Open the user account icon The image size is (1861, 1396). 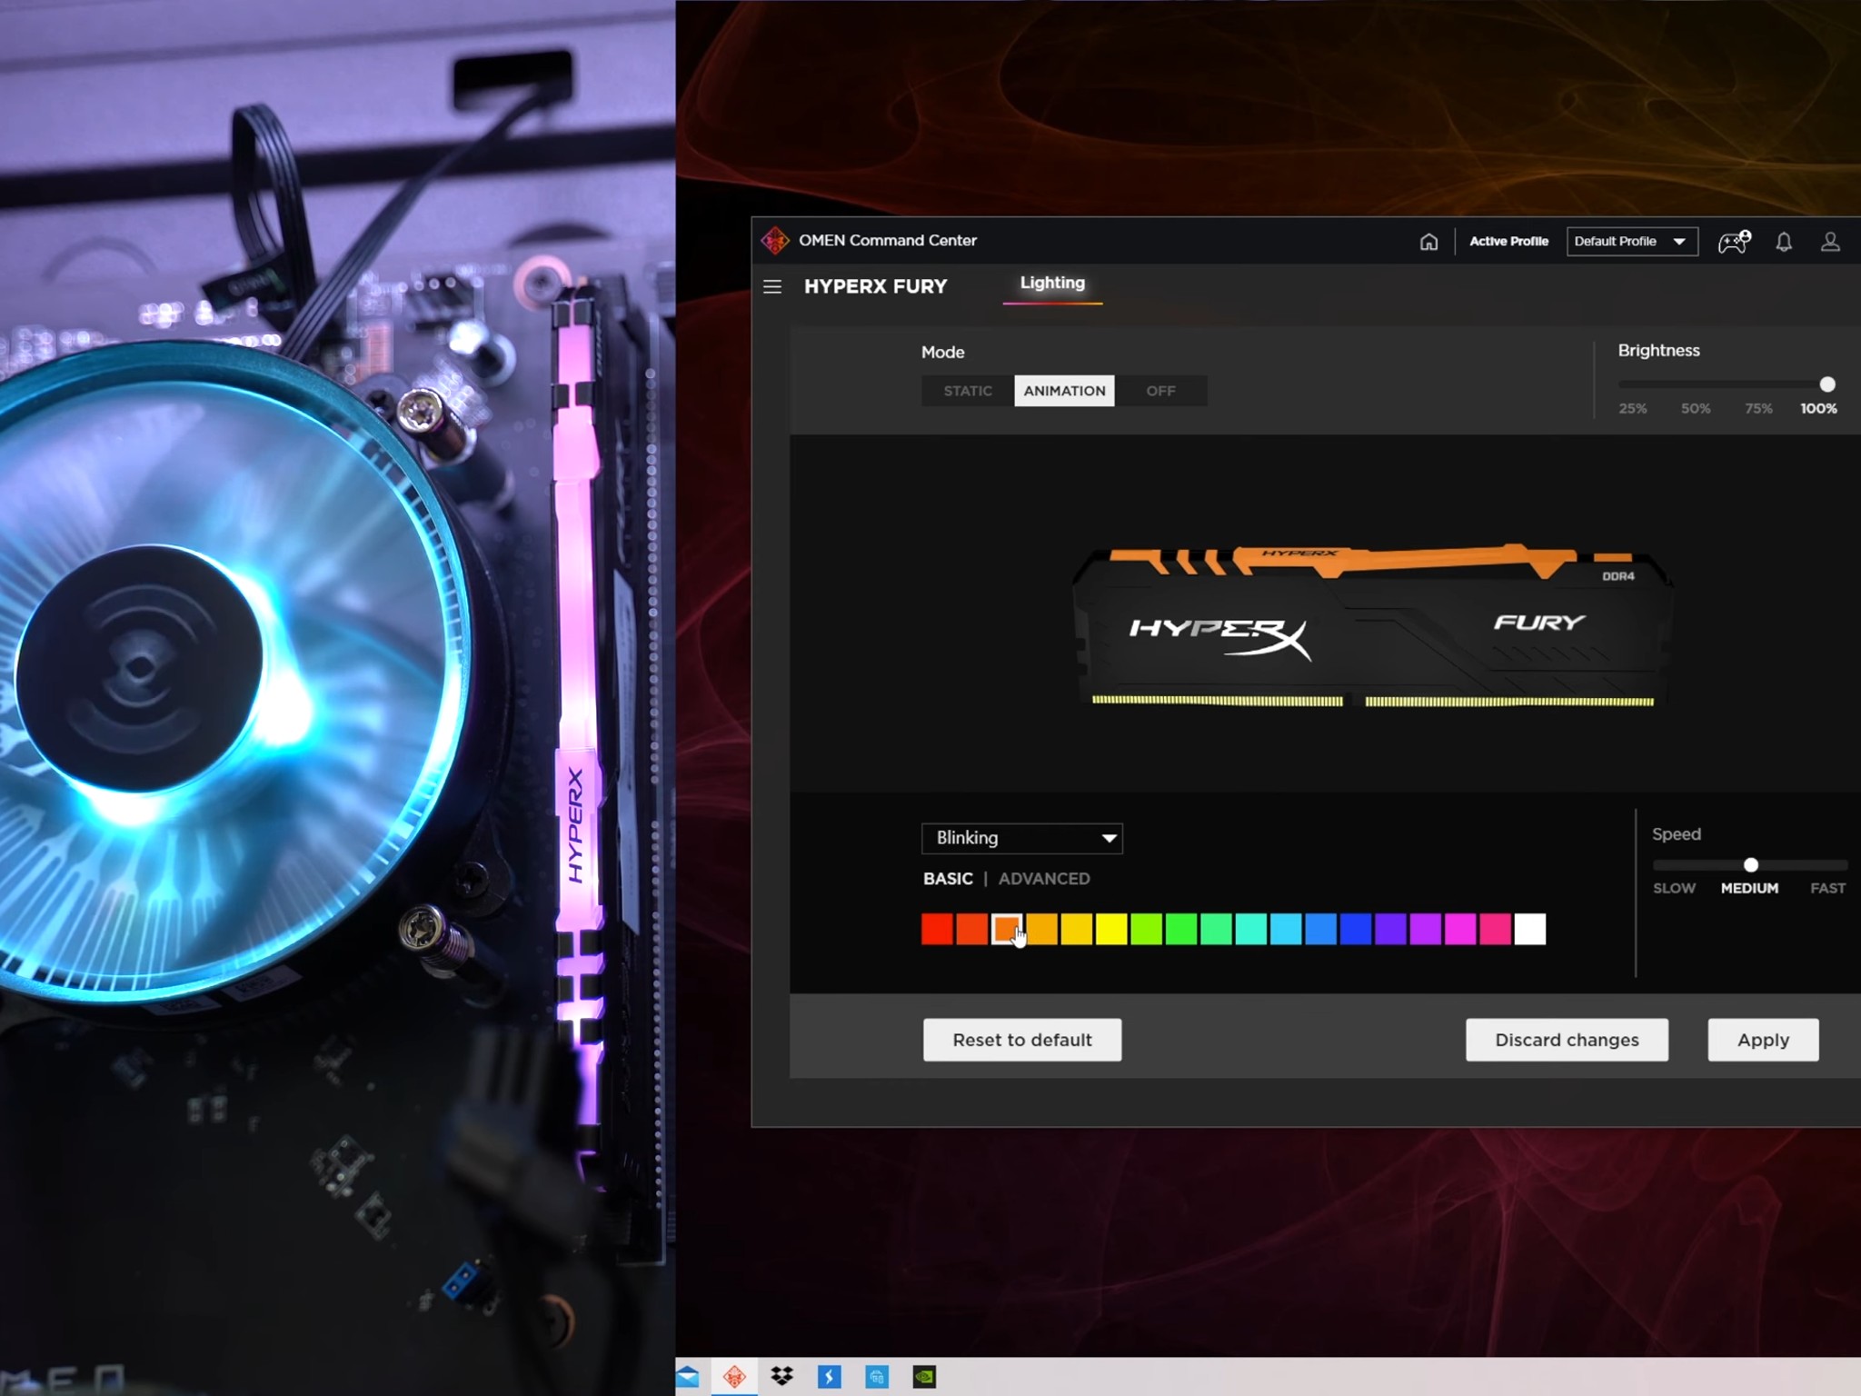tap(1829, 242)
